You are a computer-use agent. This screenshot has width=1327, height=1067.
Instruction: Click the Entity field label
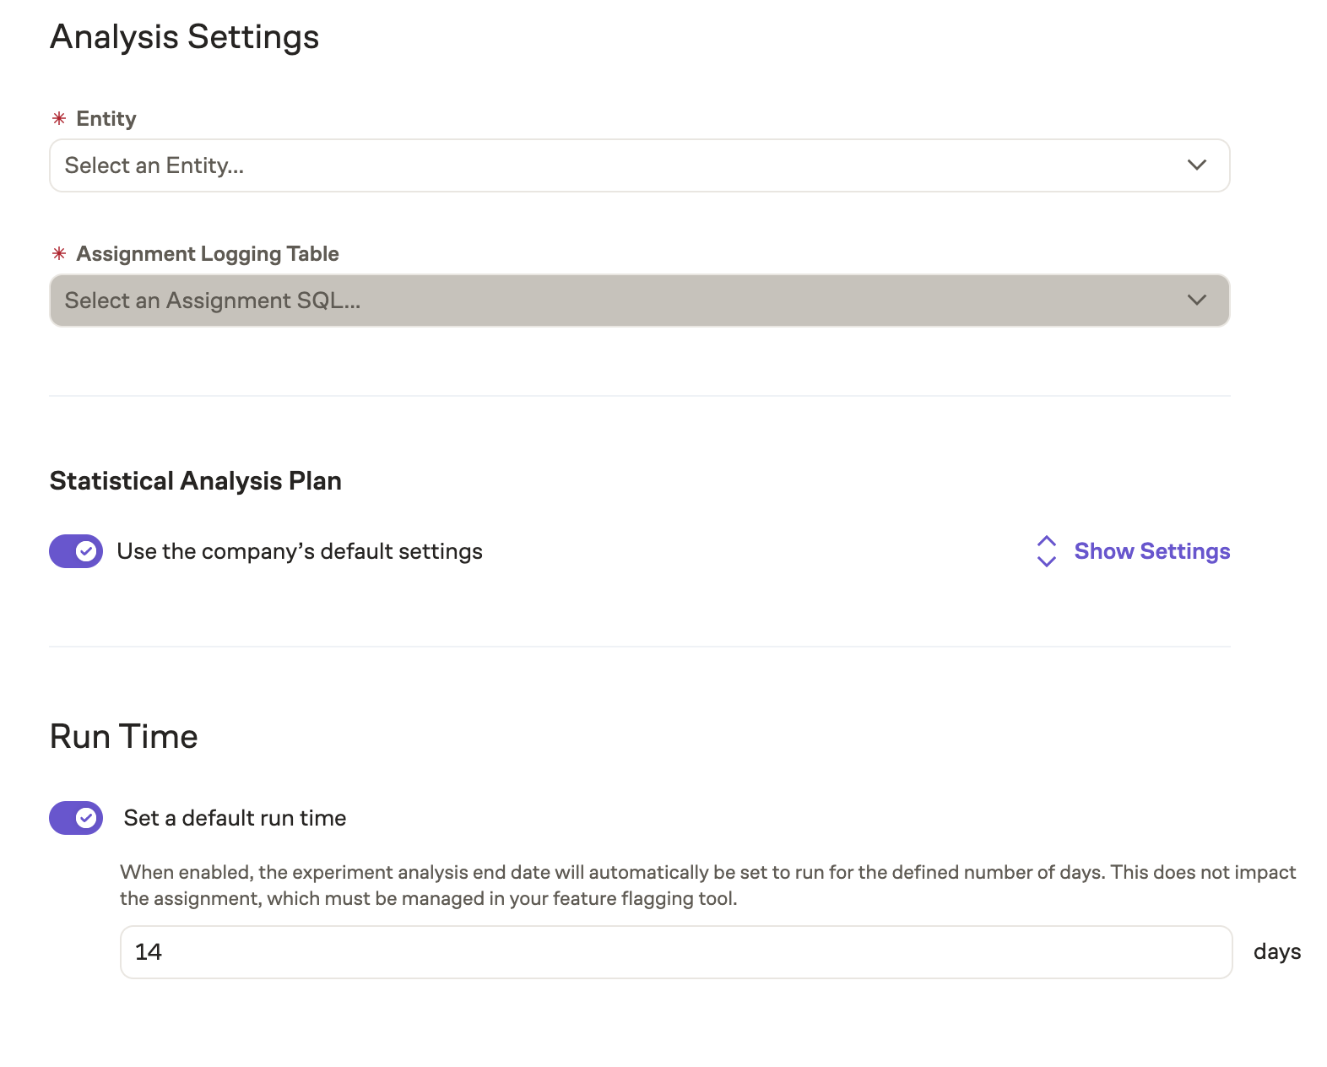coord(106,119)
